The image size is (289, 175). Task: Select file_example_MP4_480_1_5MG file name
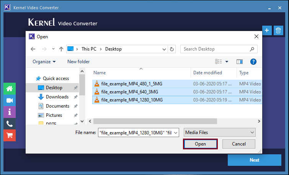coord(132,84)
